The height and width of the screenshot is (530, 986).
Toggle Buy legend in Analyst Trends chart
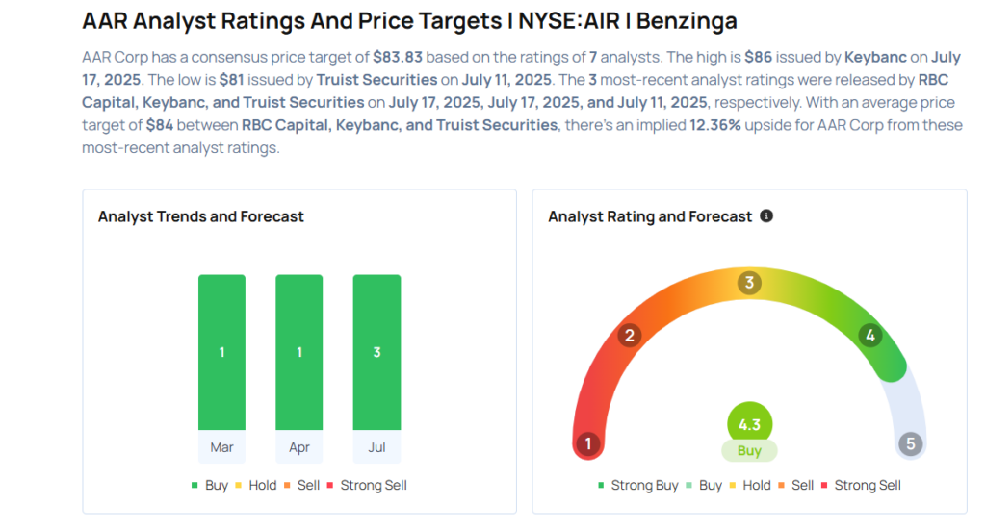coord(209,486)
